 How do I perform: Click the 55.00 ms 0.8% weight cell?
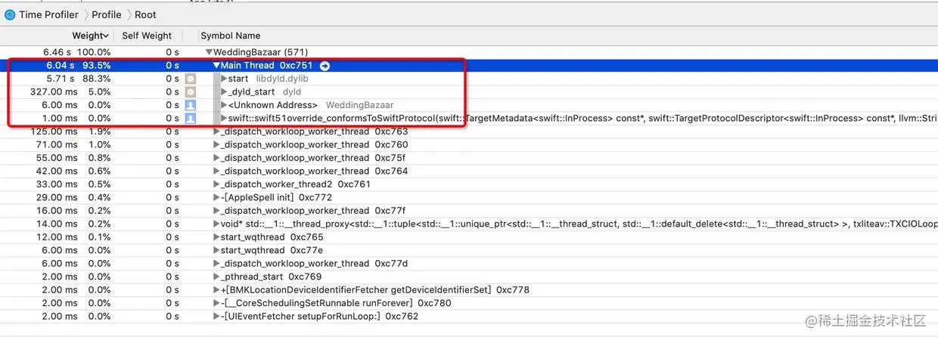point(73,158)
